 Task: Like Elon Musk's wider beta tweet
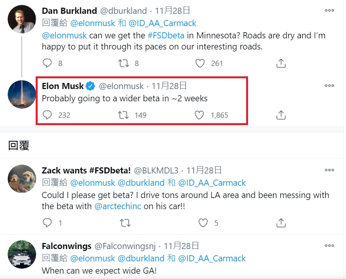pyautogui.click(x=199, y=115)
